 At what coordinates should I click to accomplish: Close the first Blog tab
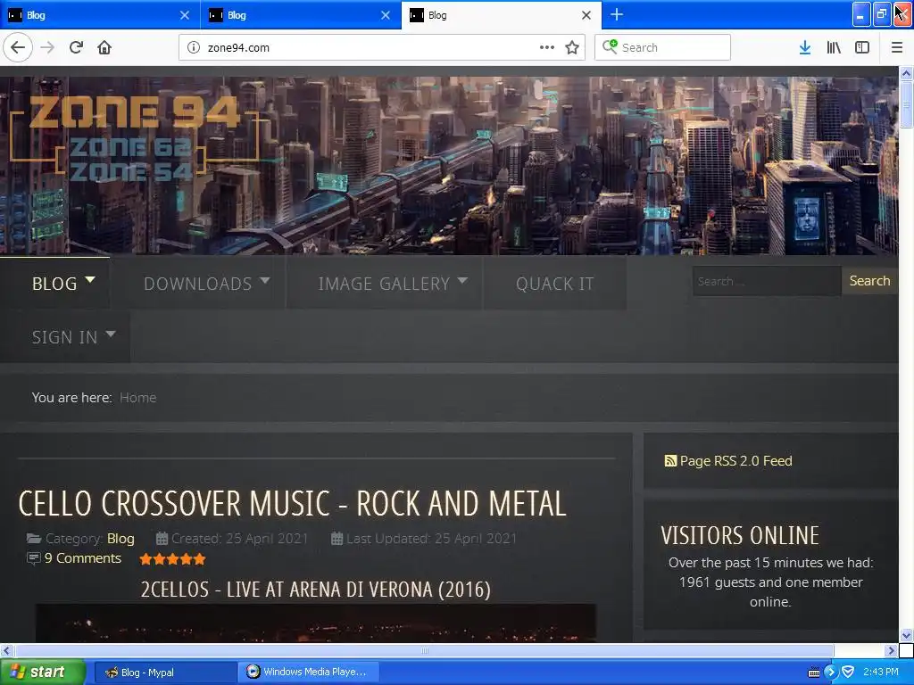click(x=184, y=15)
